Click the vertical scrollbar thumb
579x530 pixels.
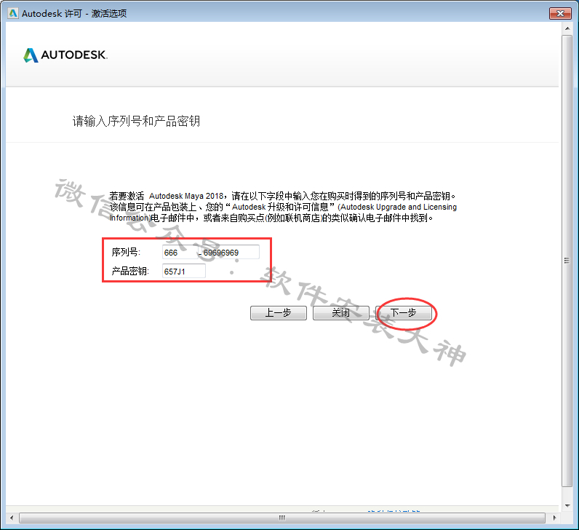pos(567,261)
